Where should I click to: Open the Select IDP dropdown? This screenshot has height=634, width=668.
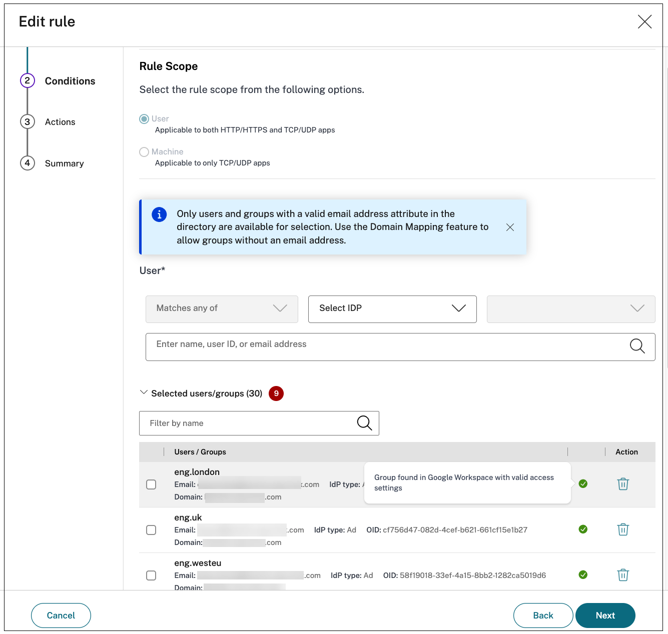(392, 309)
